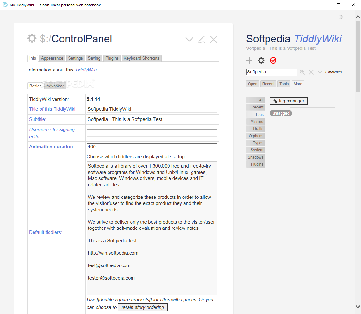Select the Advanced sub-tab

coord(55,86)
